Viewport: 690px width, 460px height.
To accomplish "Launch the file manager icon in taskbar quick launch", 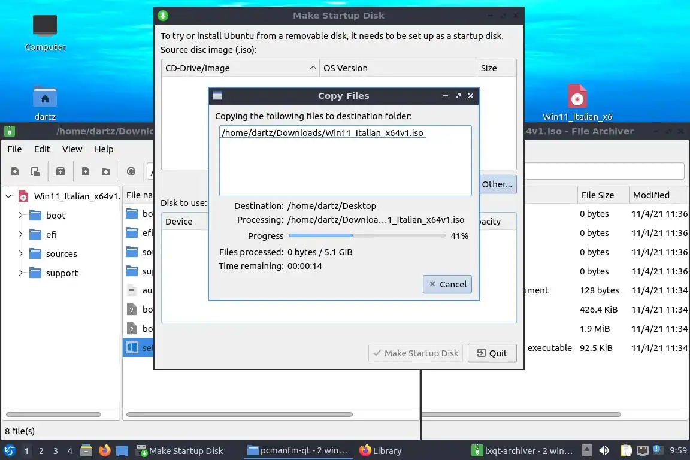I will [86, 450].
